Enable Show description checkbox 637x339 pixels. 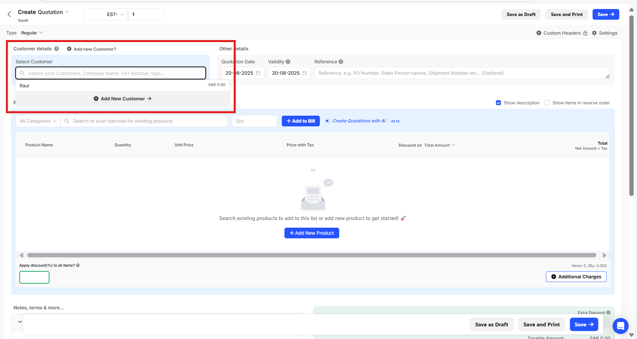point(498,103)
